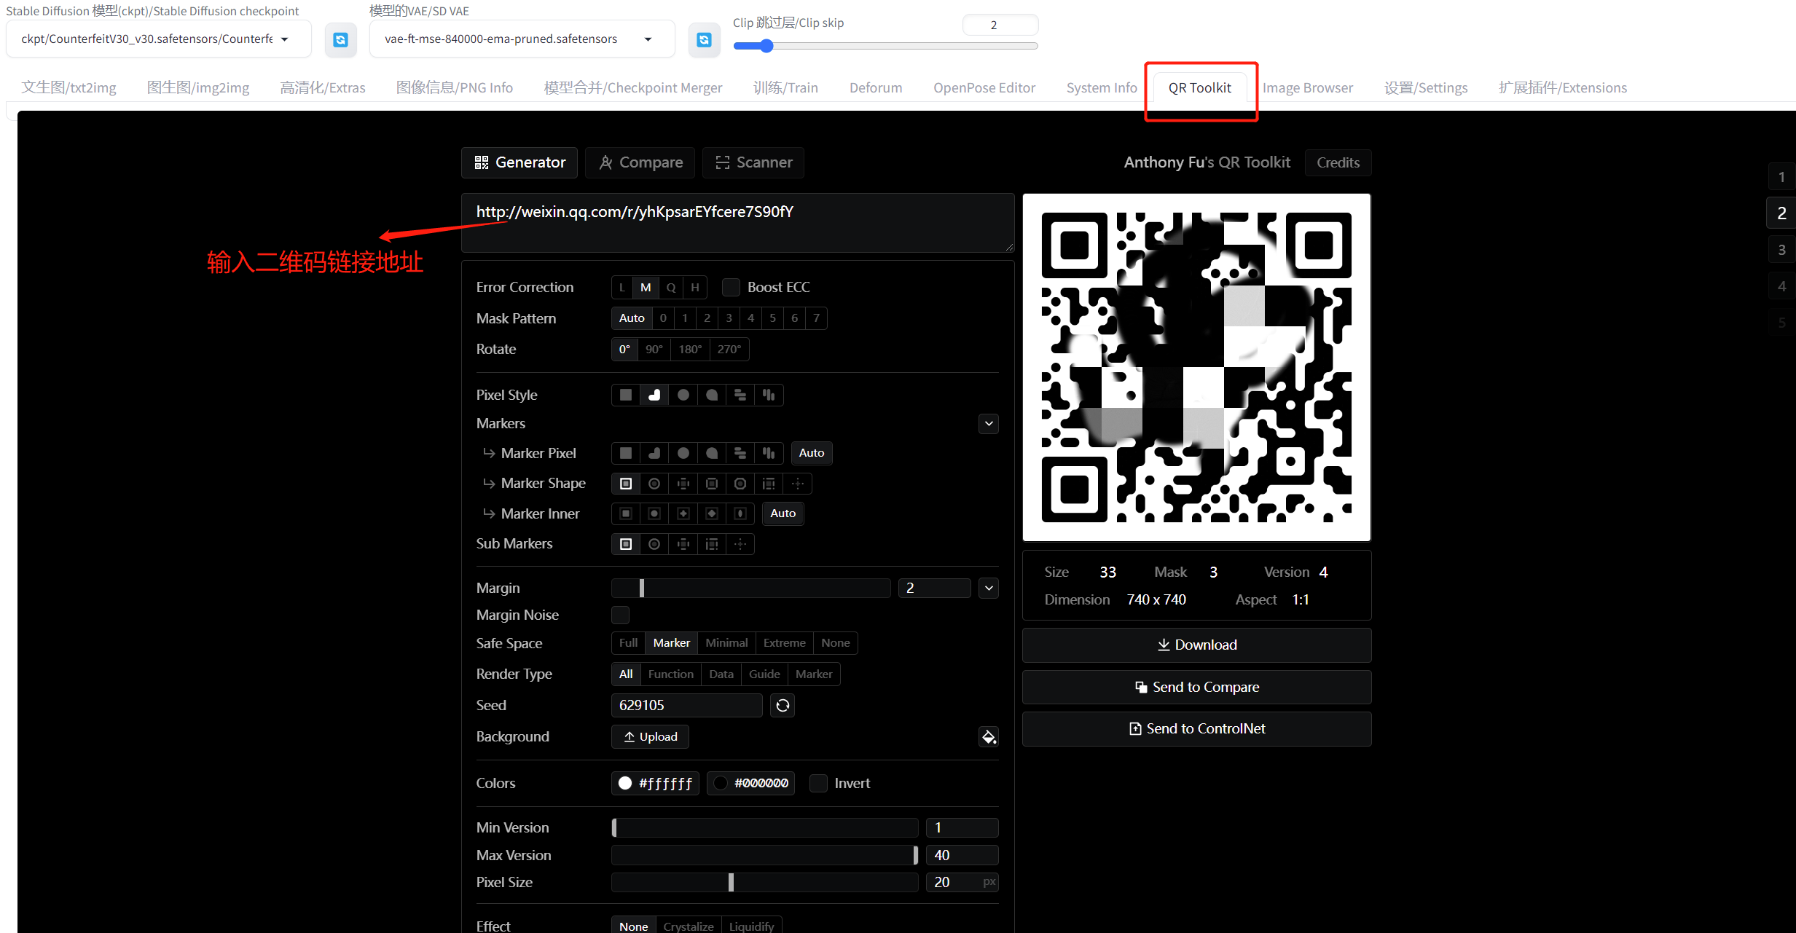Screen dimensions: 1796x933
Task: Open the Extensions tab
Action: [1562, 87]
